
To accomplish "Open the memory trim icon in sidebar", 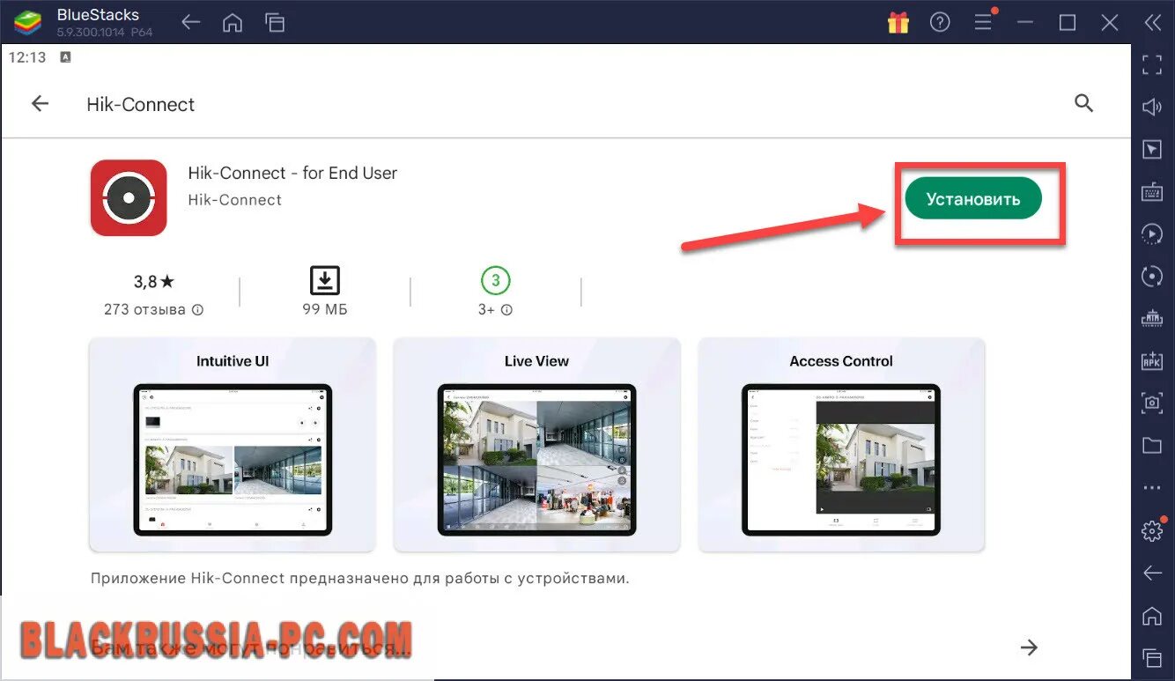I will 1152,318.
